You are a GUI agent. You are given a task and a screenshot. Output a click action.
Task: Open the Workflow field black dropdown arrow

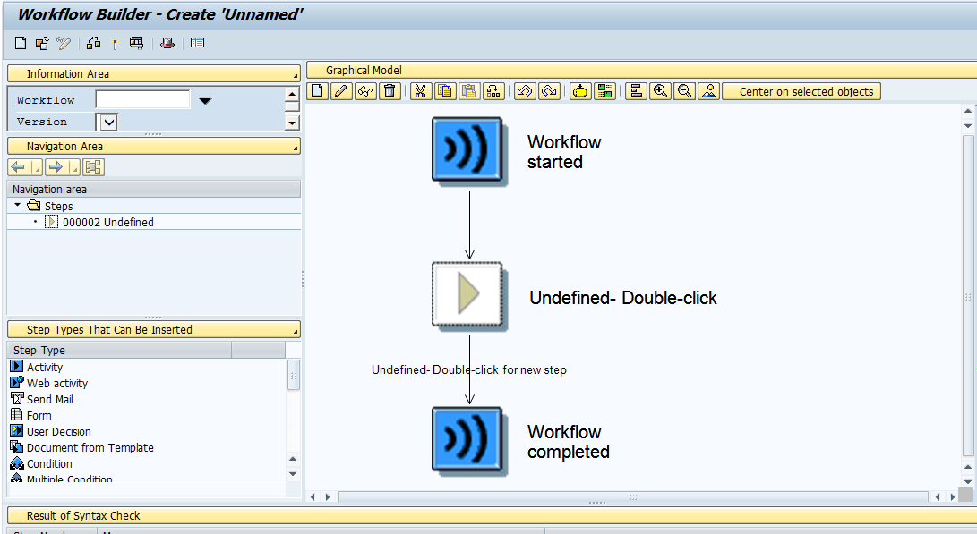coord(205,101)
